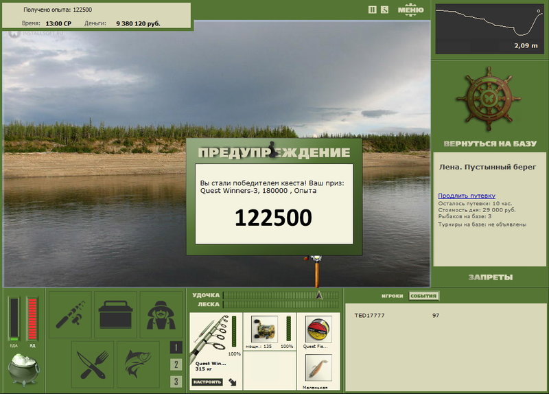Click the ПРЕДУПРЕЖДЕНИЕ dialog title

(x=274, y=152)
